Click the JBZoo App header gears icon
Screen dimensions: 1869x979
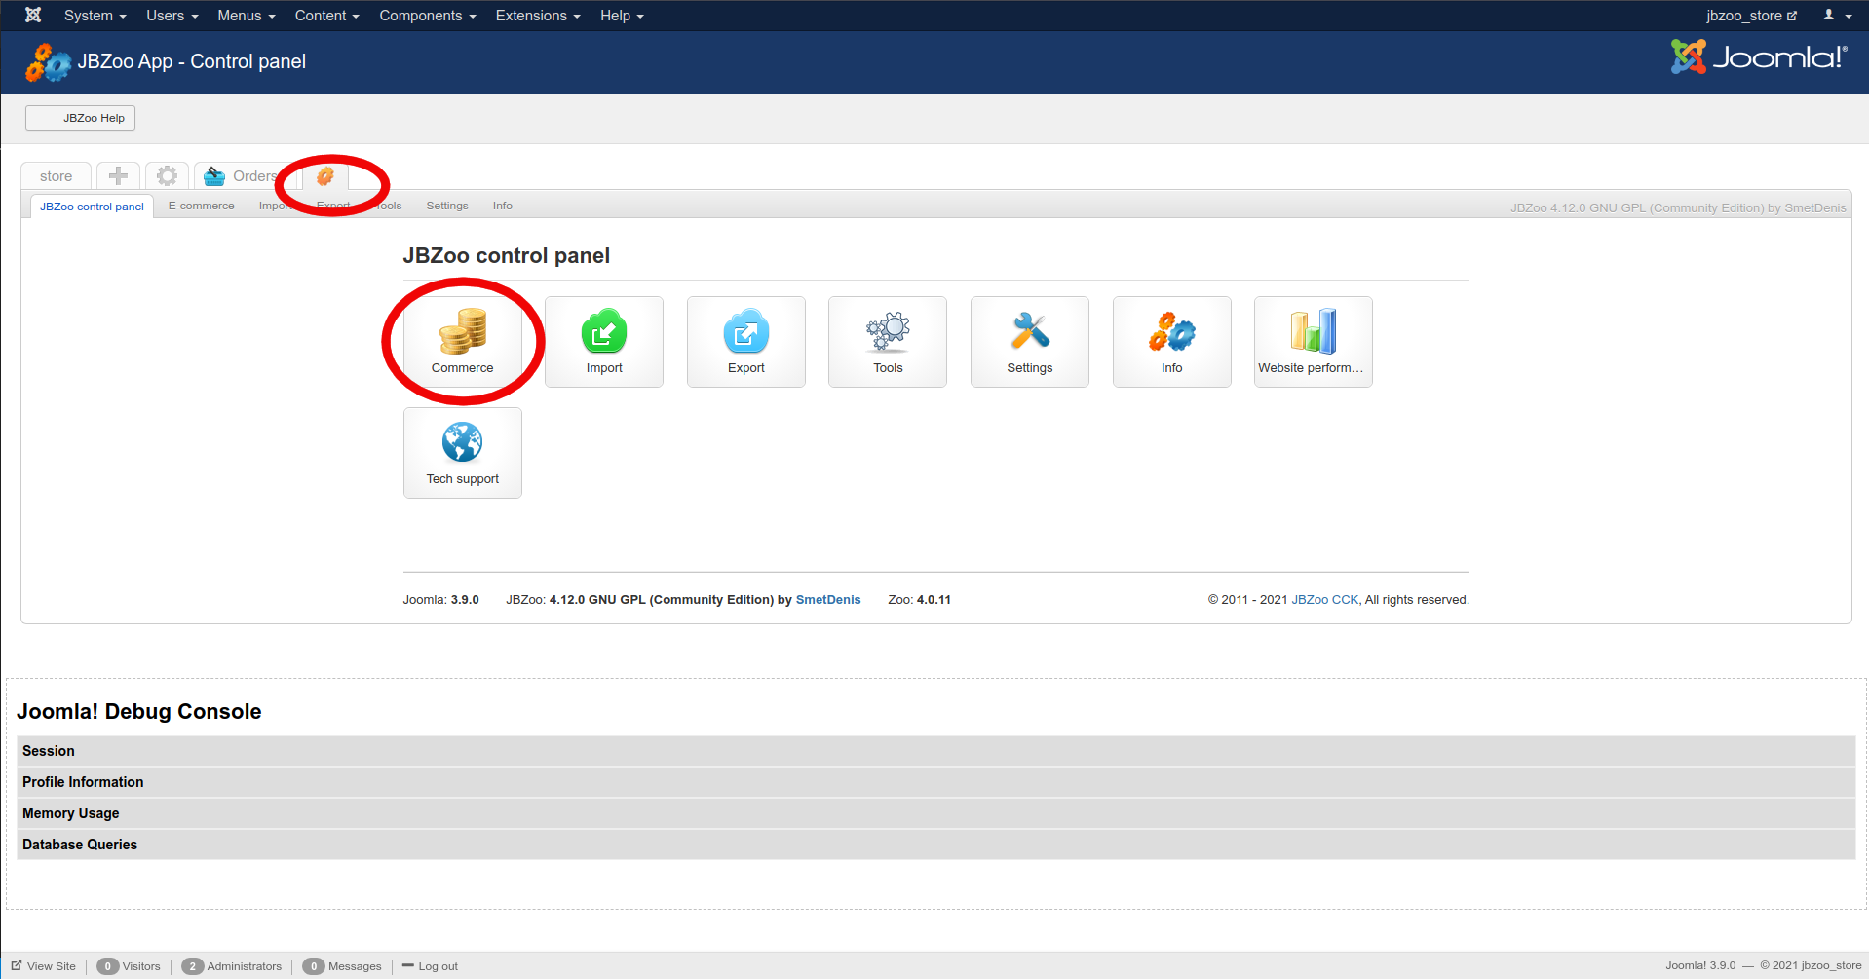[x=48, y=62]
